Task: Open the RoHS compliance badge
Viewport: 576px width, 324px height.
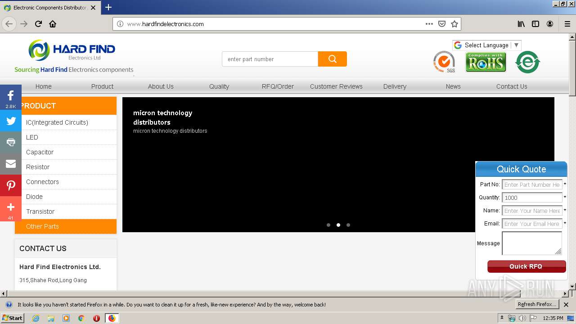Action: [x=486, y=62]
